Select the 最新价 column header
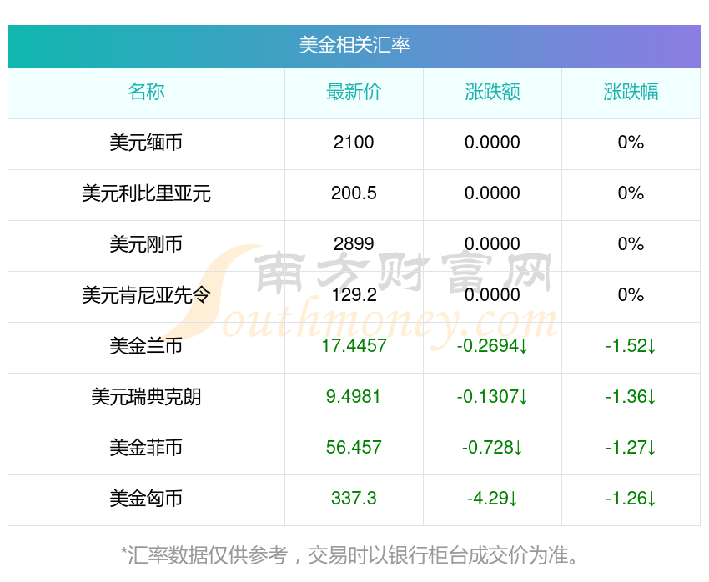709x582 pixels. coord(354,92)
